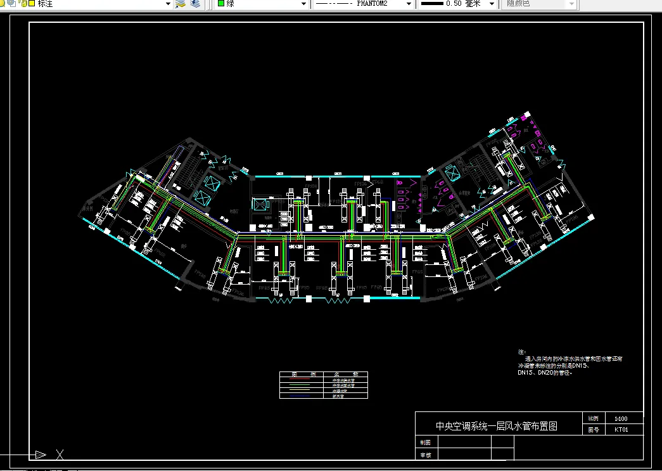Select note line 通入房间内的冷冻水供水管和回水管还有

coord(574,359)
